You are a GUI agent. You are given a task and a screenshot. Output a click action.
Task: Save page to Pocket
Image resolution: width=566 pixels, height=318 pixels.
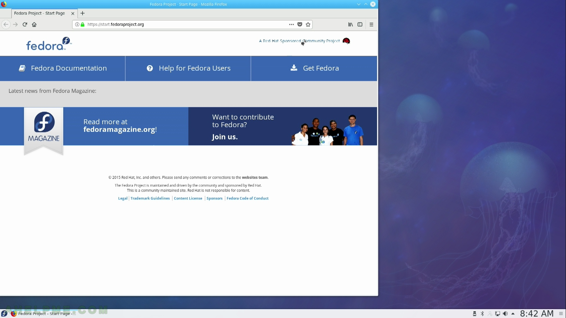click(300, 24)
